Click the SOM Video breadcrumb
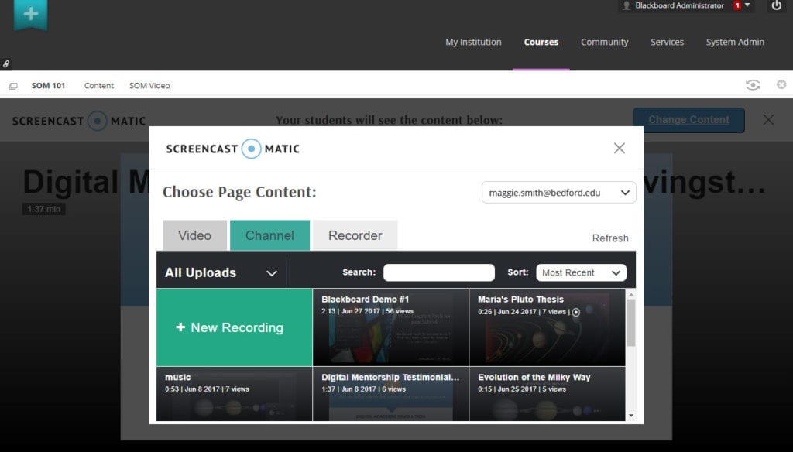The width and height of the screenshot is (793, 452). (x=149, y=85)
